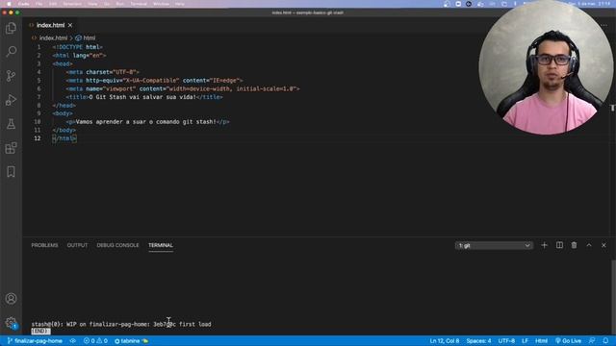Viewport: 616px width, 346px height.
Task: Open the Testing flask view
Action: tap(11, 124)
